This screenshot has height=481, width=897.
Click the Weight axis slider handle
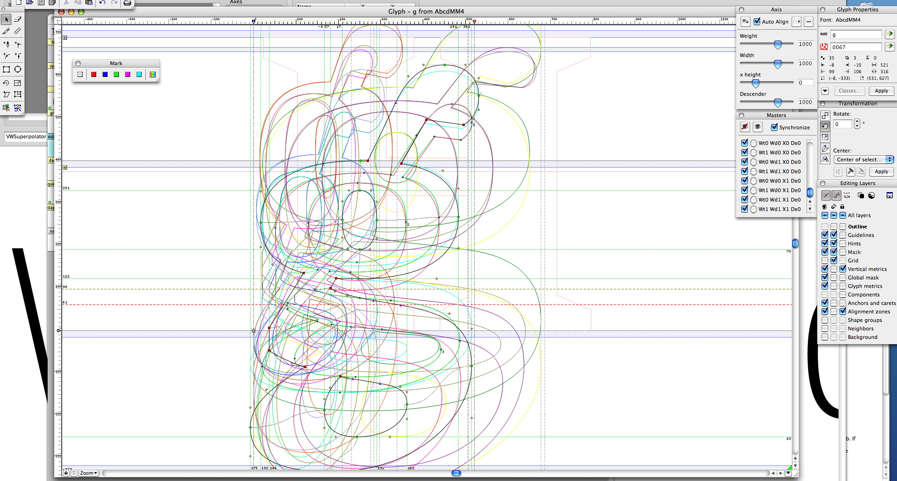click(778, 44)
